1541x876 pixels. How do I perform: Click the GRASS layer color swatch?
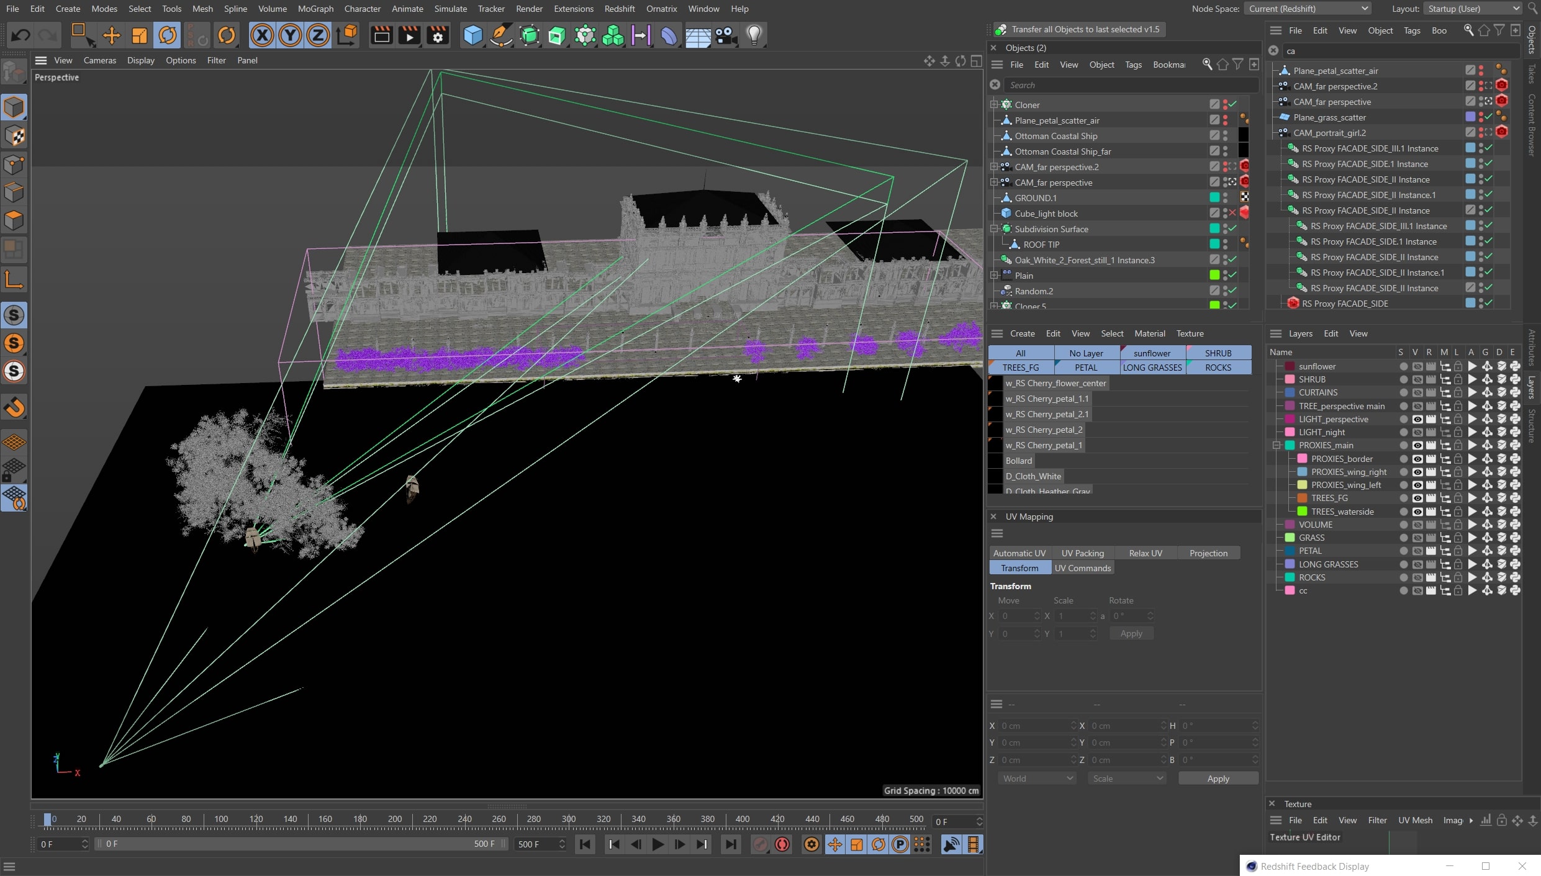pyautogui.click(x=1290, y=538)
